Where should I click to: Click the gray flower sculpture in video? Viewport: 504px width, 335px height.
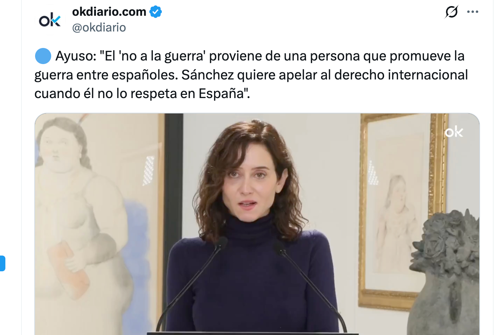pos(446,272)
